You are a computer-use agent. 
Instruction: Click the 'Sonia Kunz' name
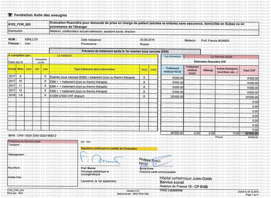pos(146,169)
